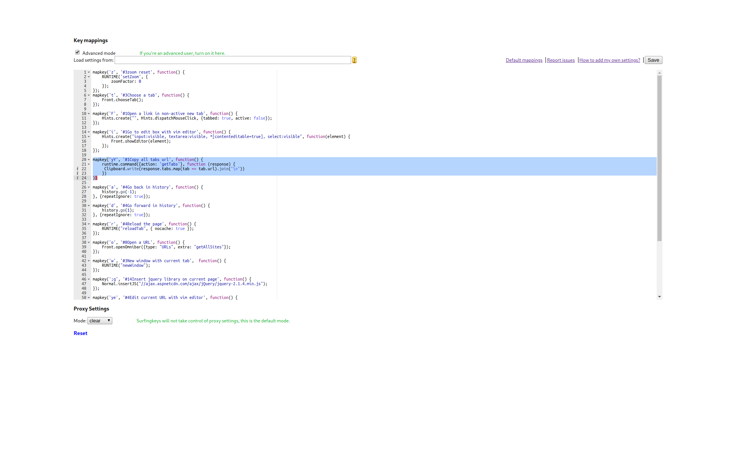Open the Default mappings link
This screenshot has height=460, width=736.
point(524,60)
